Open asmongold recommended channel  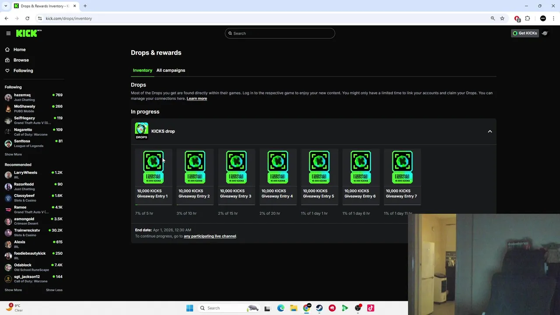click(33, 221)
